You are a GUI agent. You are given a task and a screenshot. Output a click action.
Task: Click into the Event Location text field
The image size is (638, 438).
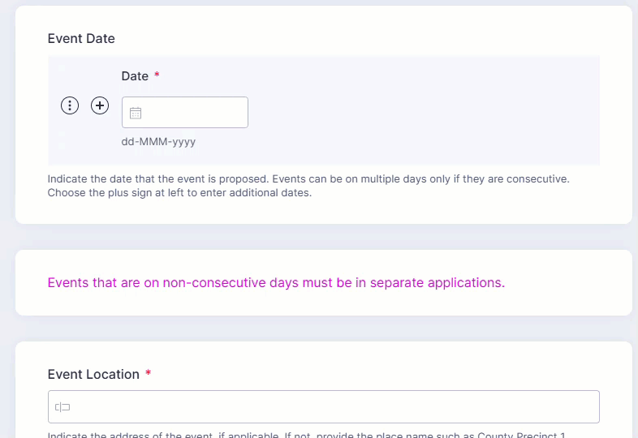tap(325, 407)
